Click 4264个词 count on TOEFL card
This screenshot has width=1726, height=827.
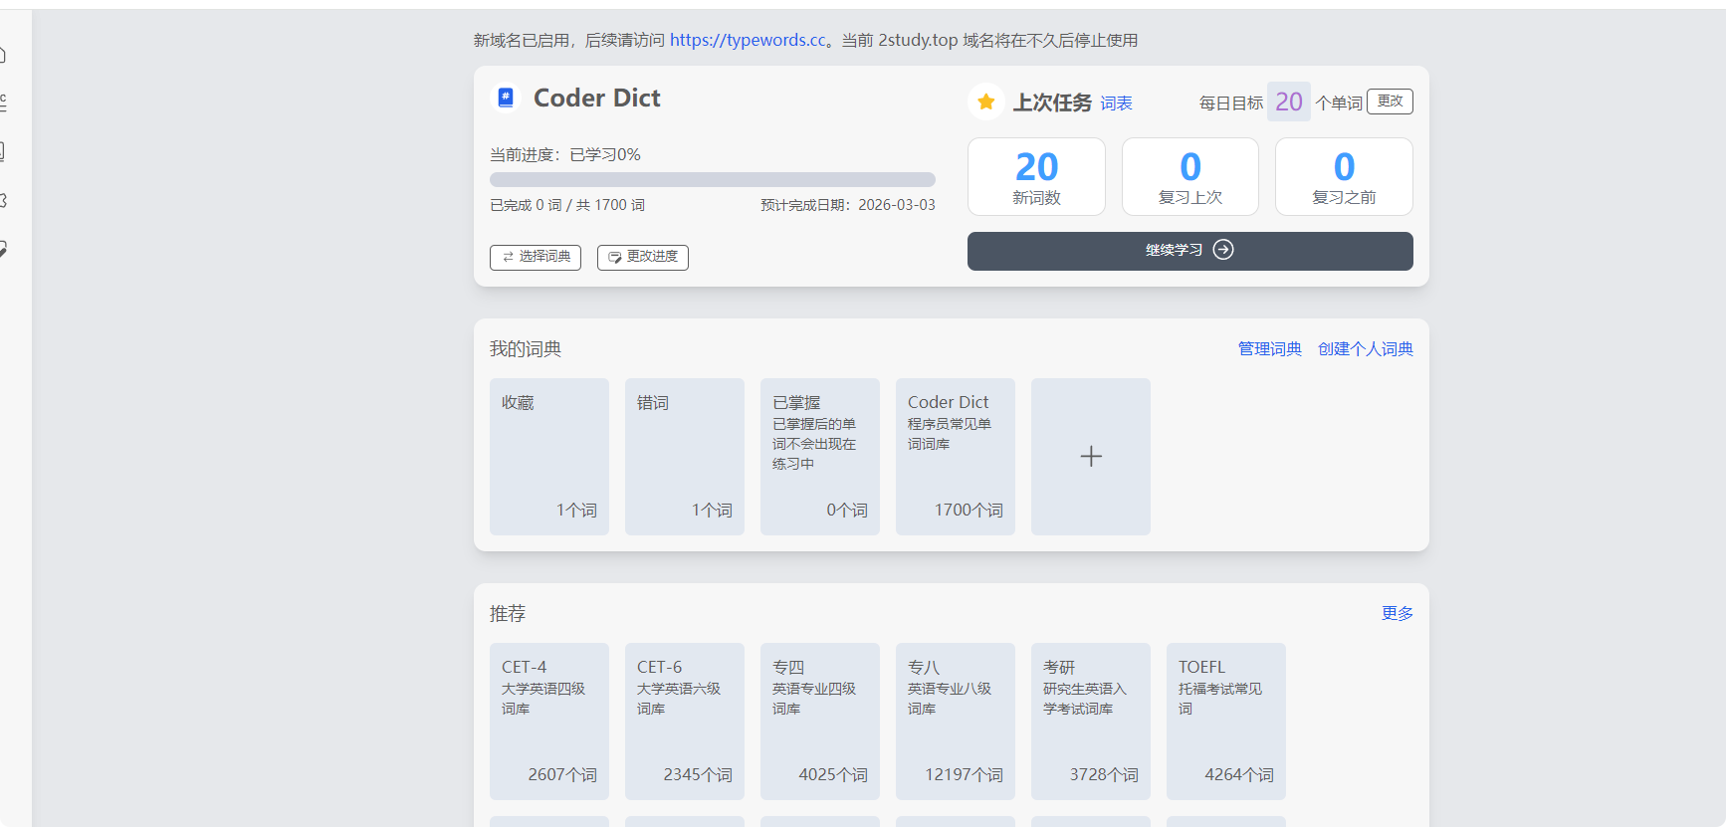coord(1239,774)
